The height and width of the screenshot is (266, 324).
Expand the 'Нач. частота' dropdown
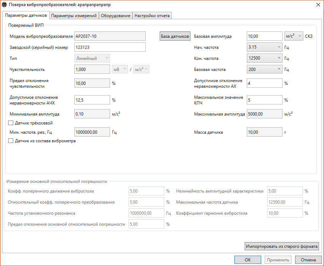[x=264, y=47]
